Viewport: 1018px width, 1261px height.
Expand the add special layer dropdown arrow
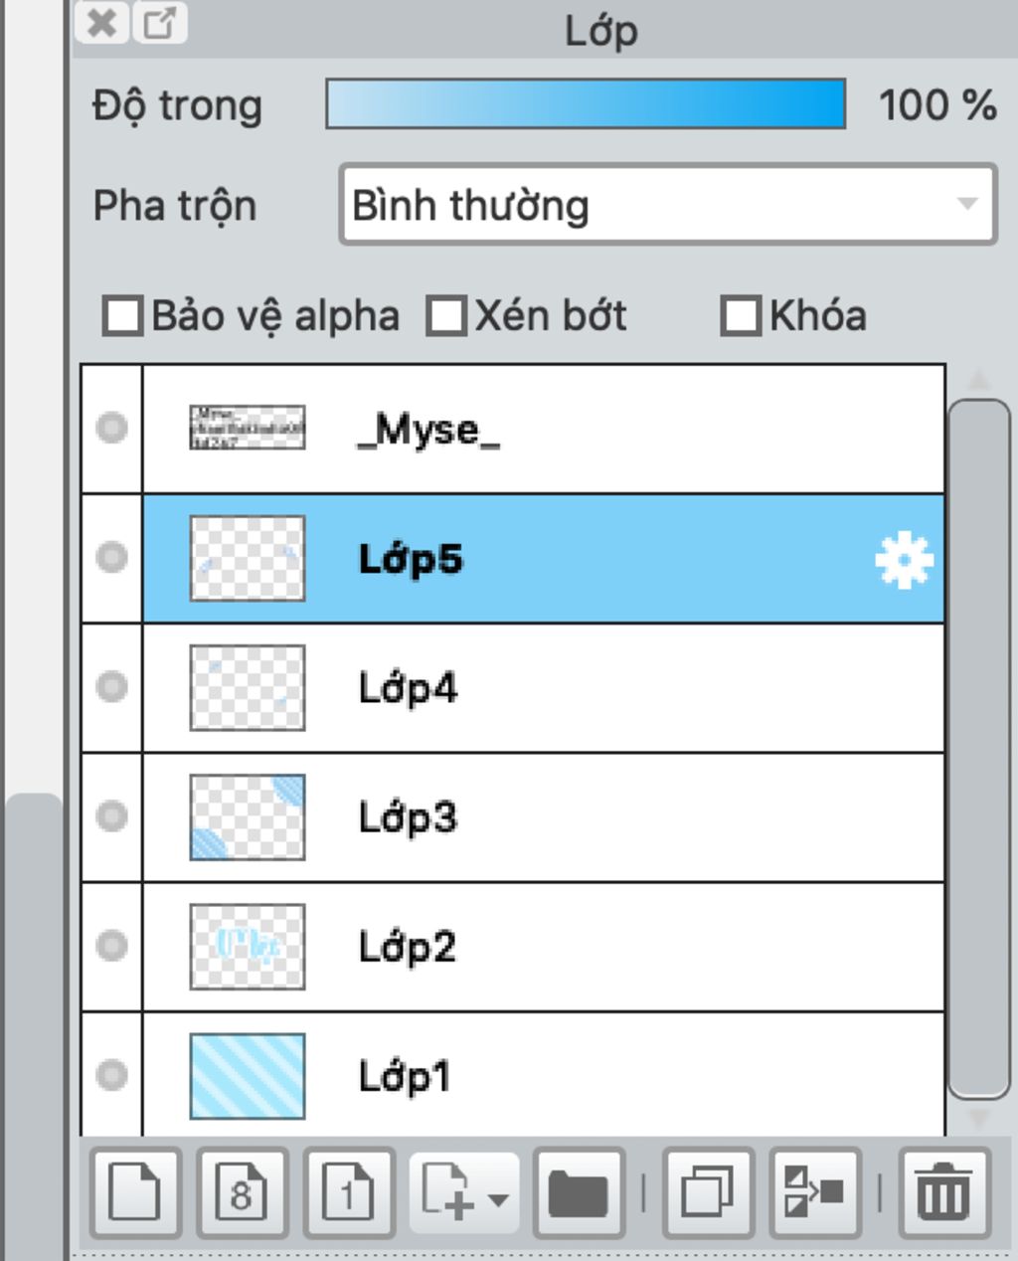(x=499, y=1198)
